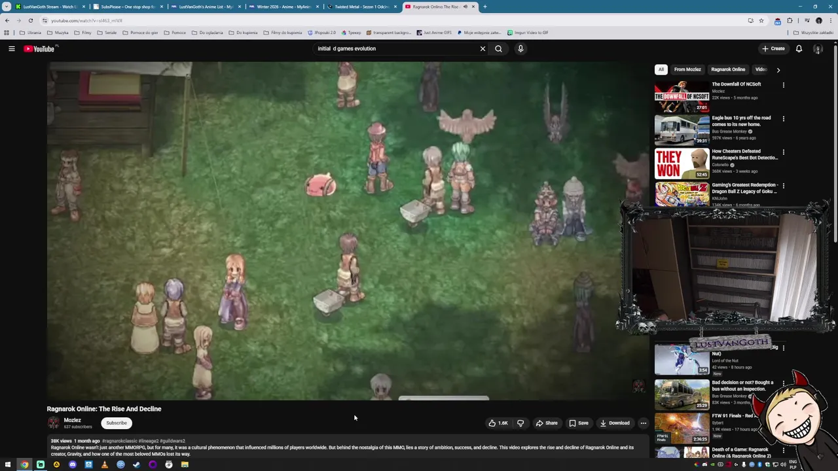Open The Downfall Of NCSoft video thumbnail

(682, 96)
